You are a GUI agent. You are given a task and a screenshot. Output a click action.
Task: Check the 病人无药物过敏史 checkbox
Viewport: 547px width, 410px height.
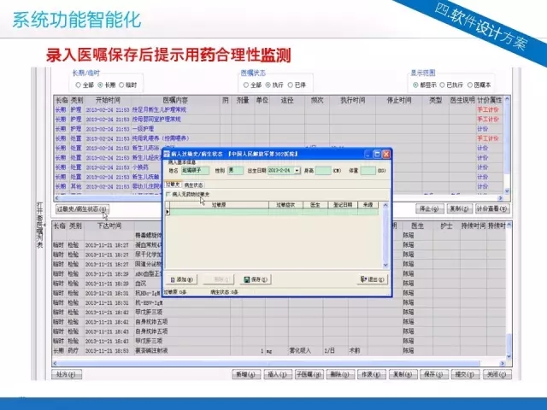168,194
